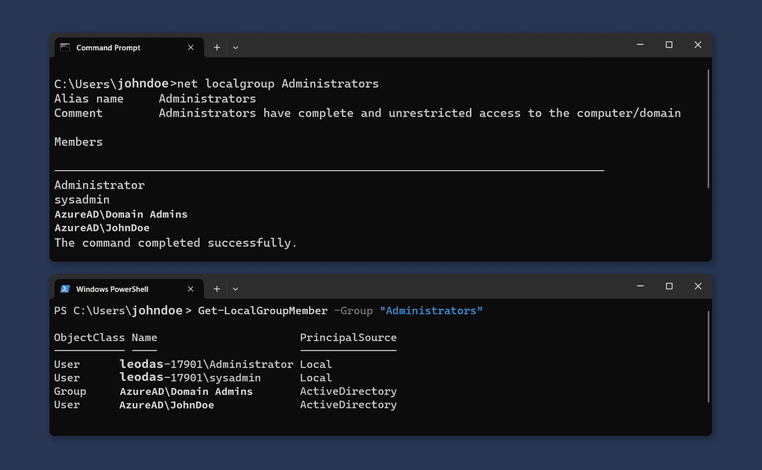Click the Command Prompt vertical scrollbar
This screenshot has height=470, width=762.
(x=708, y=129)
